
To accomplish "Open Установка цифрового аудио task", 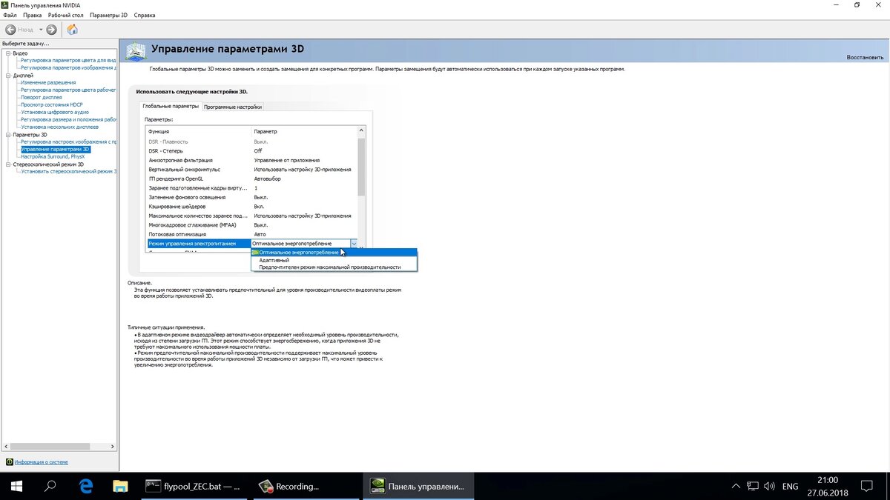I will pos(55,113).
